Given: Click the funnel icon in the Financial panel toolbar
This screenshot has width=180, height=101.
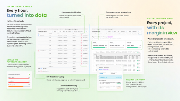Looking at the screenshot, I should [107, 32].
